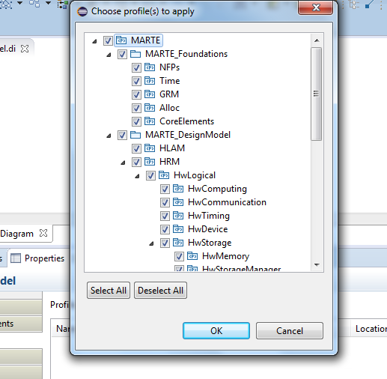Collapse the HwStorage tree node
Screen dimensions: 387x379
click(151, 243)
